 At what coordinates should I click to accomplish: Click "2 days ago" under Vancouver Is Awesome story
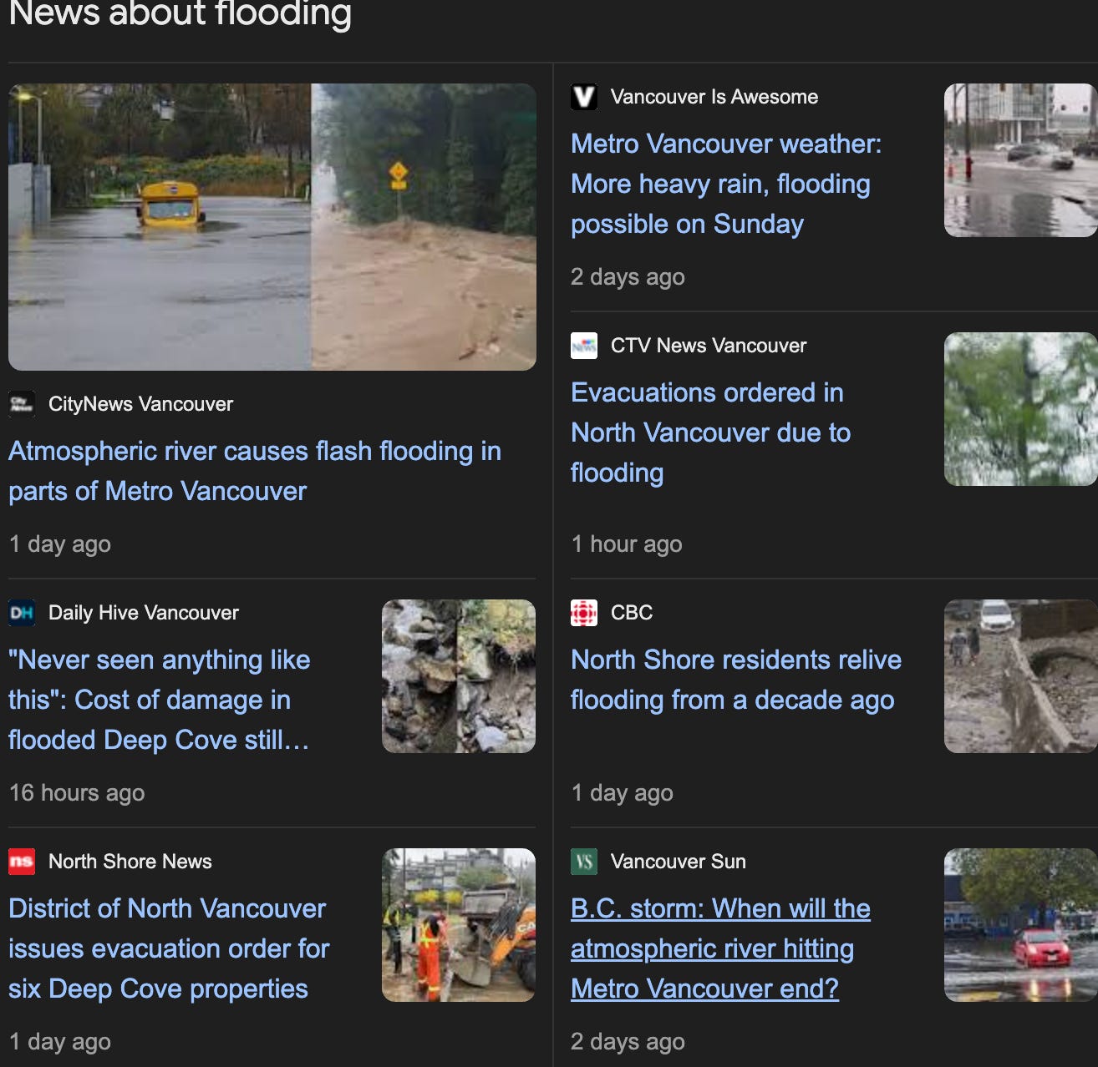coord(628,277)
